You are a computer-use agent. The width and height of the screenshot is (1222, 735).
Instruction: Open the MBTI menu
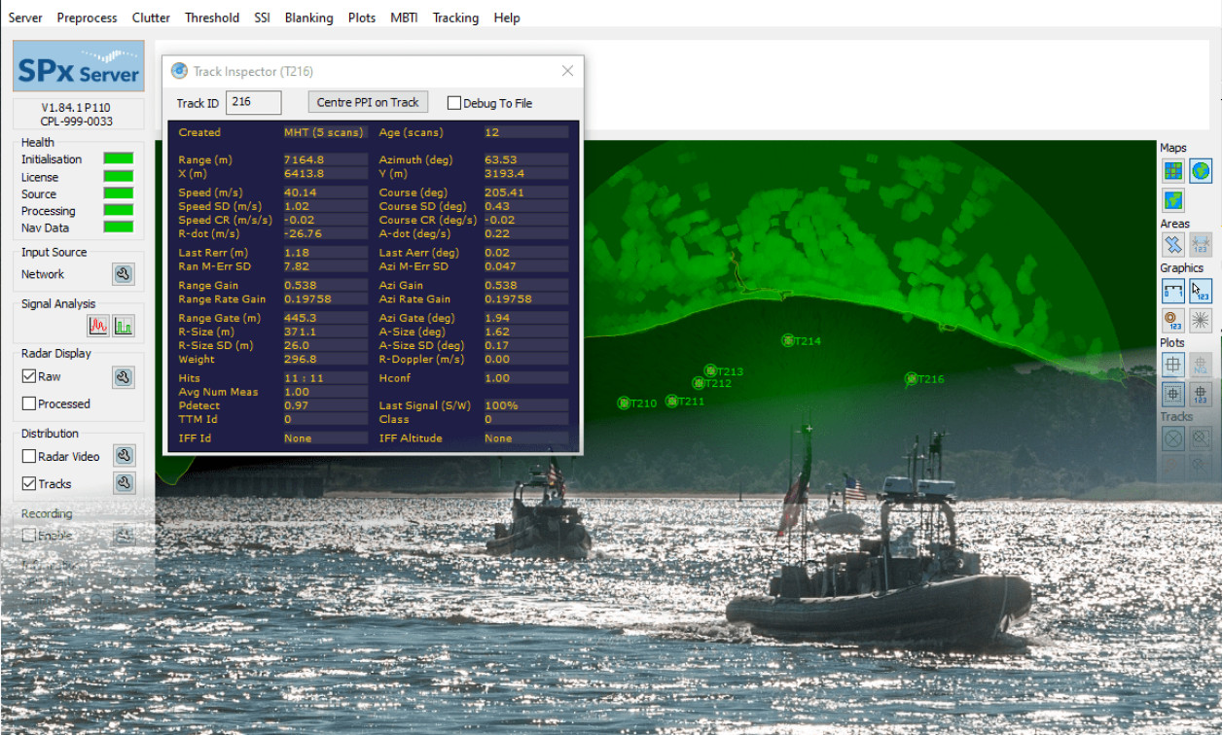pos(405,17)
